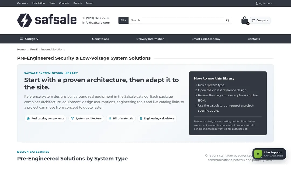This screenshot has height=182, width=291.
Task: Open Our work in top bar
Action: pos(22,3)
